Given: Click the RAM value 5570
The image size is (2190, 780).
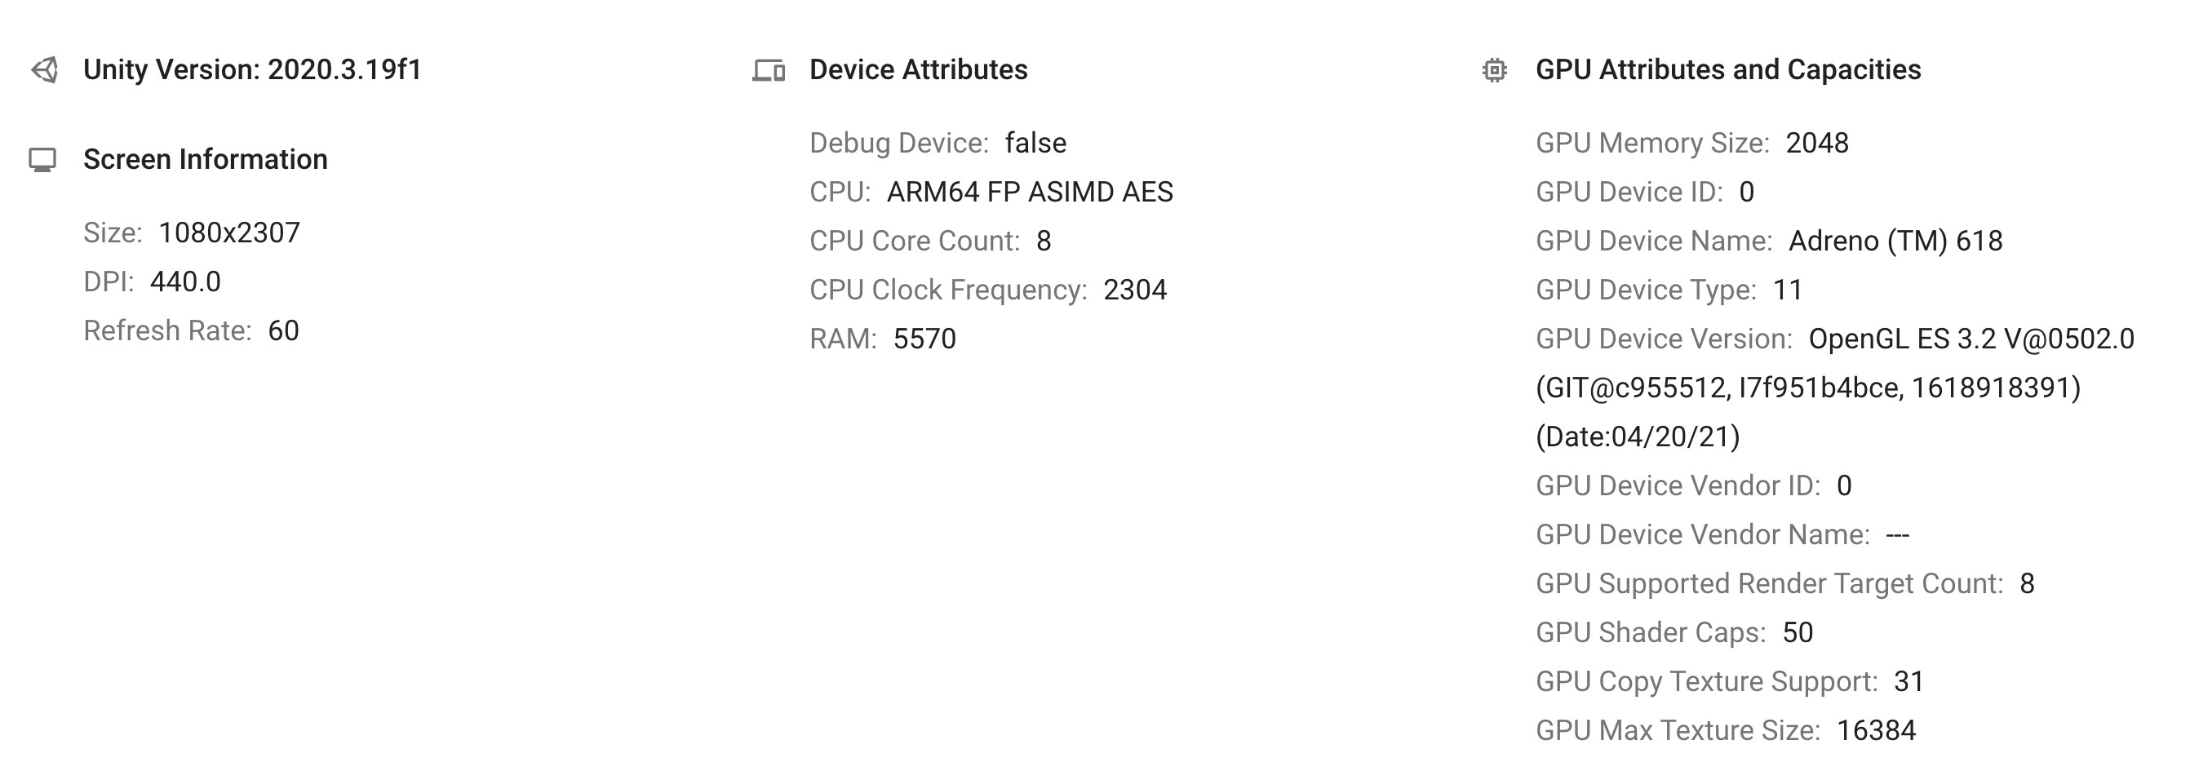Looking at the screenshot, I should click(924, 339).
